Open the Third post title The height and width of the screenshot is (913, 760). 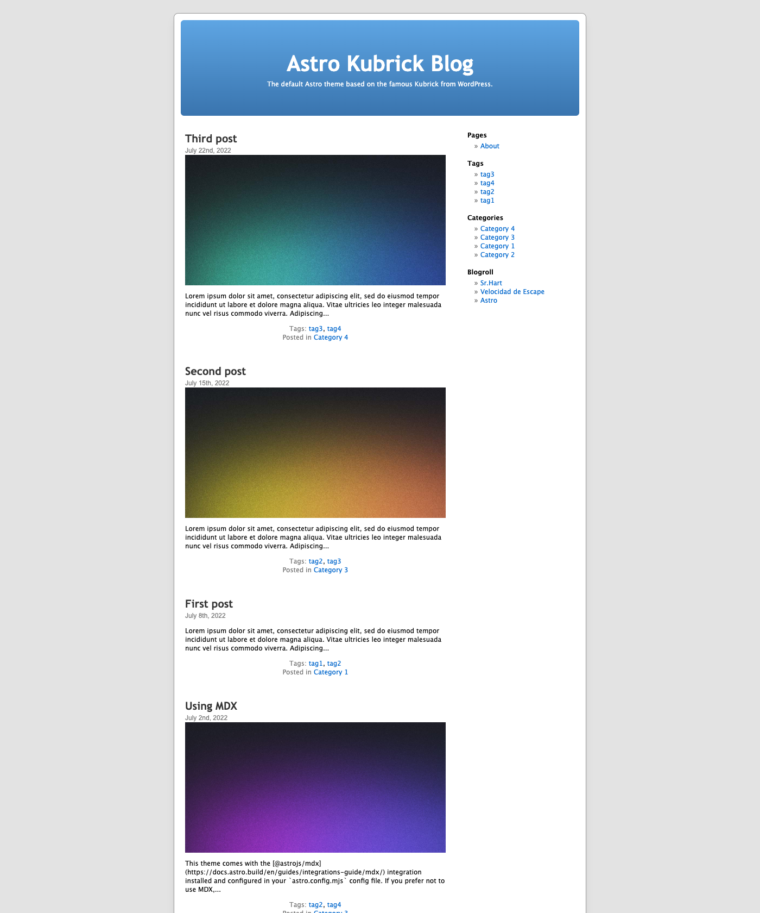click(x=211, y=139)
